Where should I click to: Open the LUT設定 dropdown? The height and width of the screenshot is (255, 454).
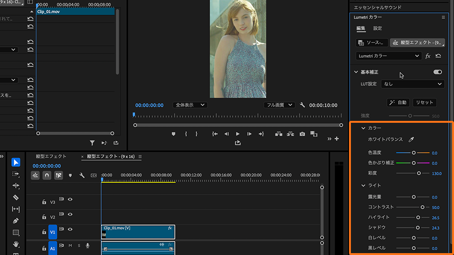coord(412,84)
